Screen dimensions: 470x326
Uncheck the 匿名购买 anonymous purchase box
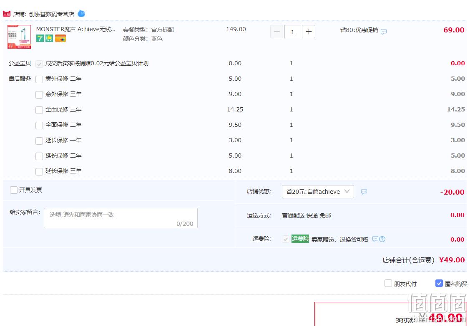coord(439,283)
